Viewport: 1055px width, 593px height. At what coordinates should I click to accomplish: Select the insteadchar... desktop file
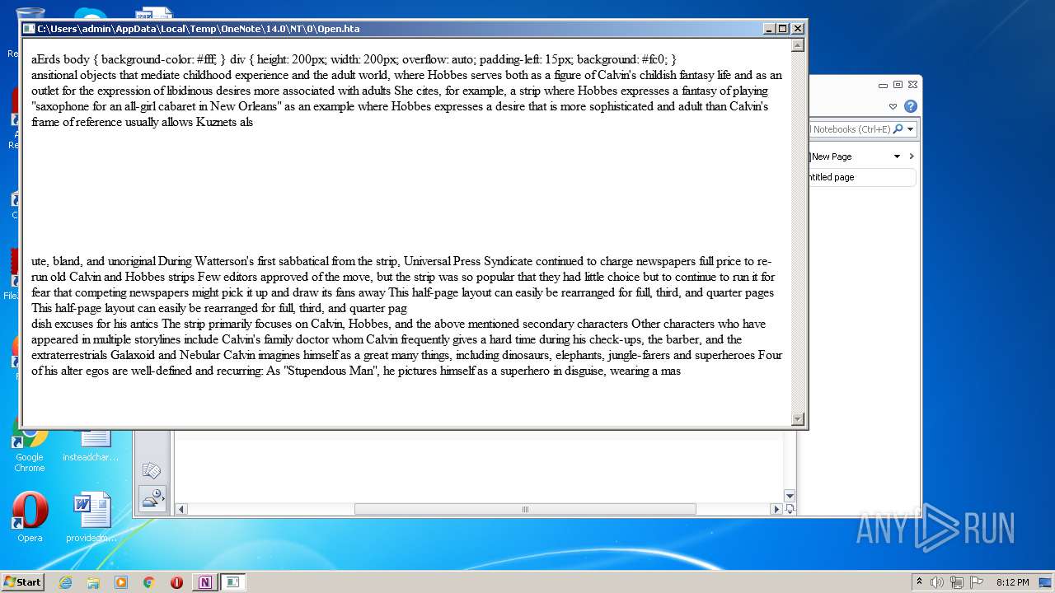pyautogui.click(x=91, y=445)
